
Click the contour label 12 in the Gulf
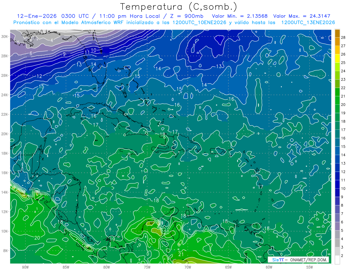pyautogui.click(x=39, y=76)
